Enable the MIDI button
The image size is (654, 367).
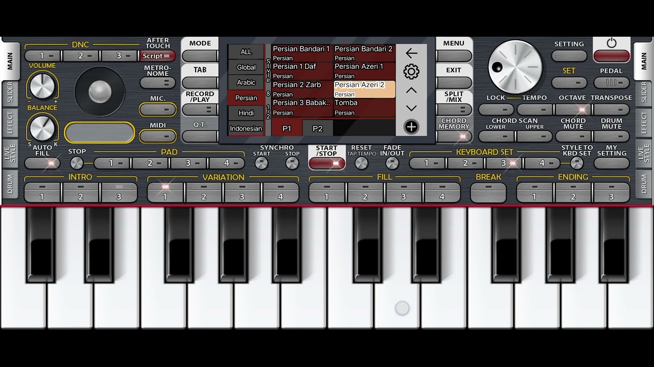(158, 137)
